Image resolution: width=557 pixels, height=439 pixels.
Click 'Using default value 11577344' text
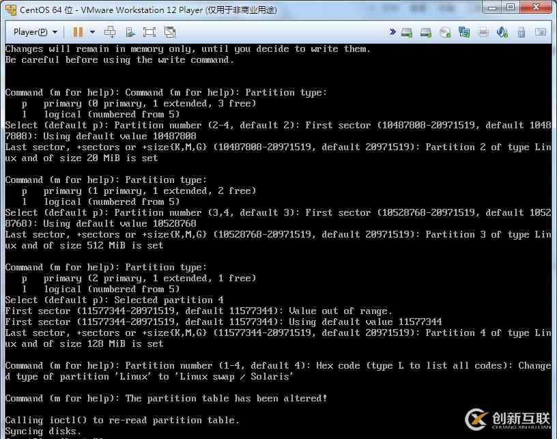pos(365,322)
